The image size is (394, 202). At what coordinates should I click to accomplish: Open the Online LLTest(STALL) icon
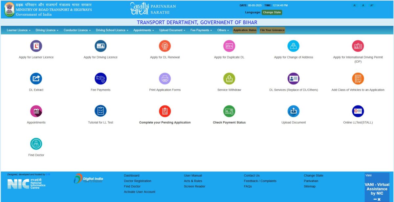coord(358,111)
